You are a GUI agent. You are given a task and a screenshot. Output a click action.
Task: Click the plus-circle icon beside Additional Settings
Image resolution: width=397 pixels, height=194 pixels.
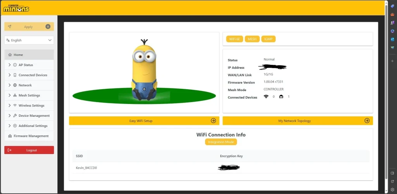(x=15, y=126)
